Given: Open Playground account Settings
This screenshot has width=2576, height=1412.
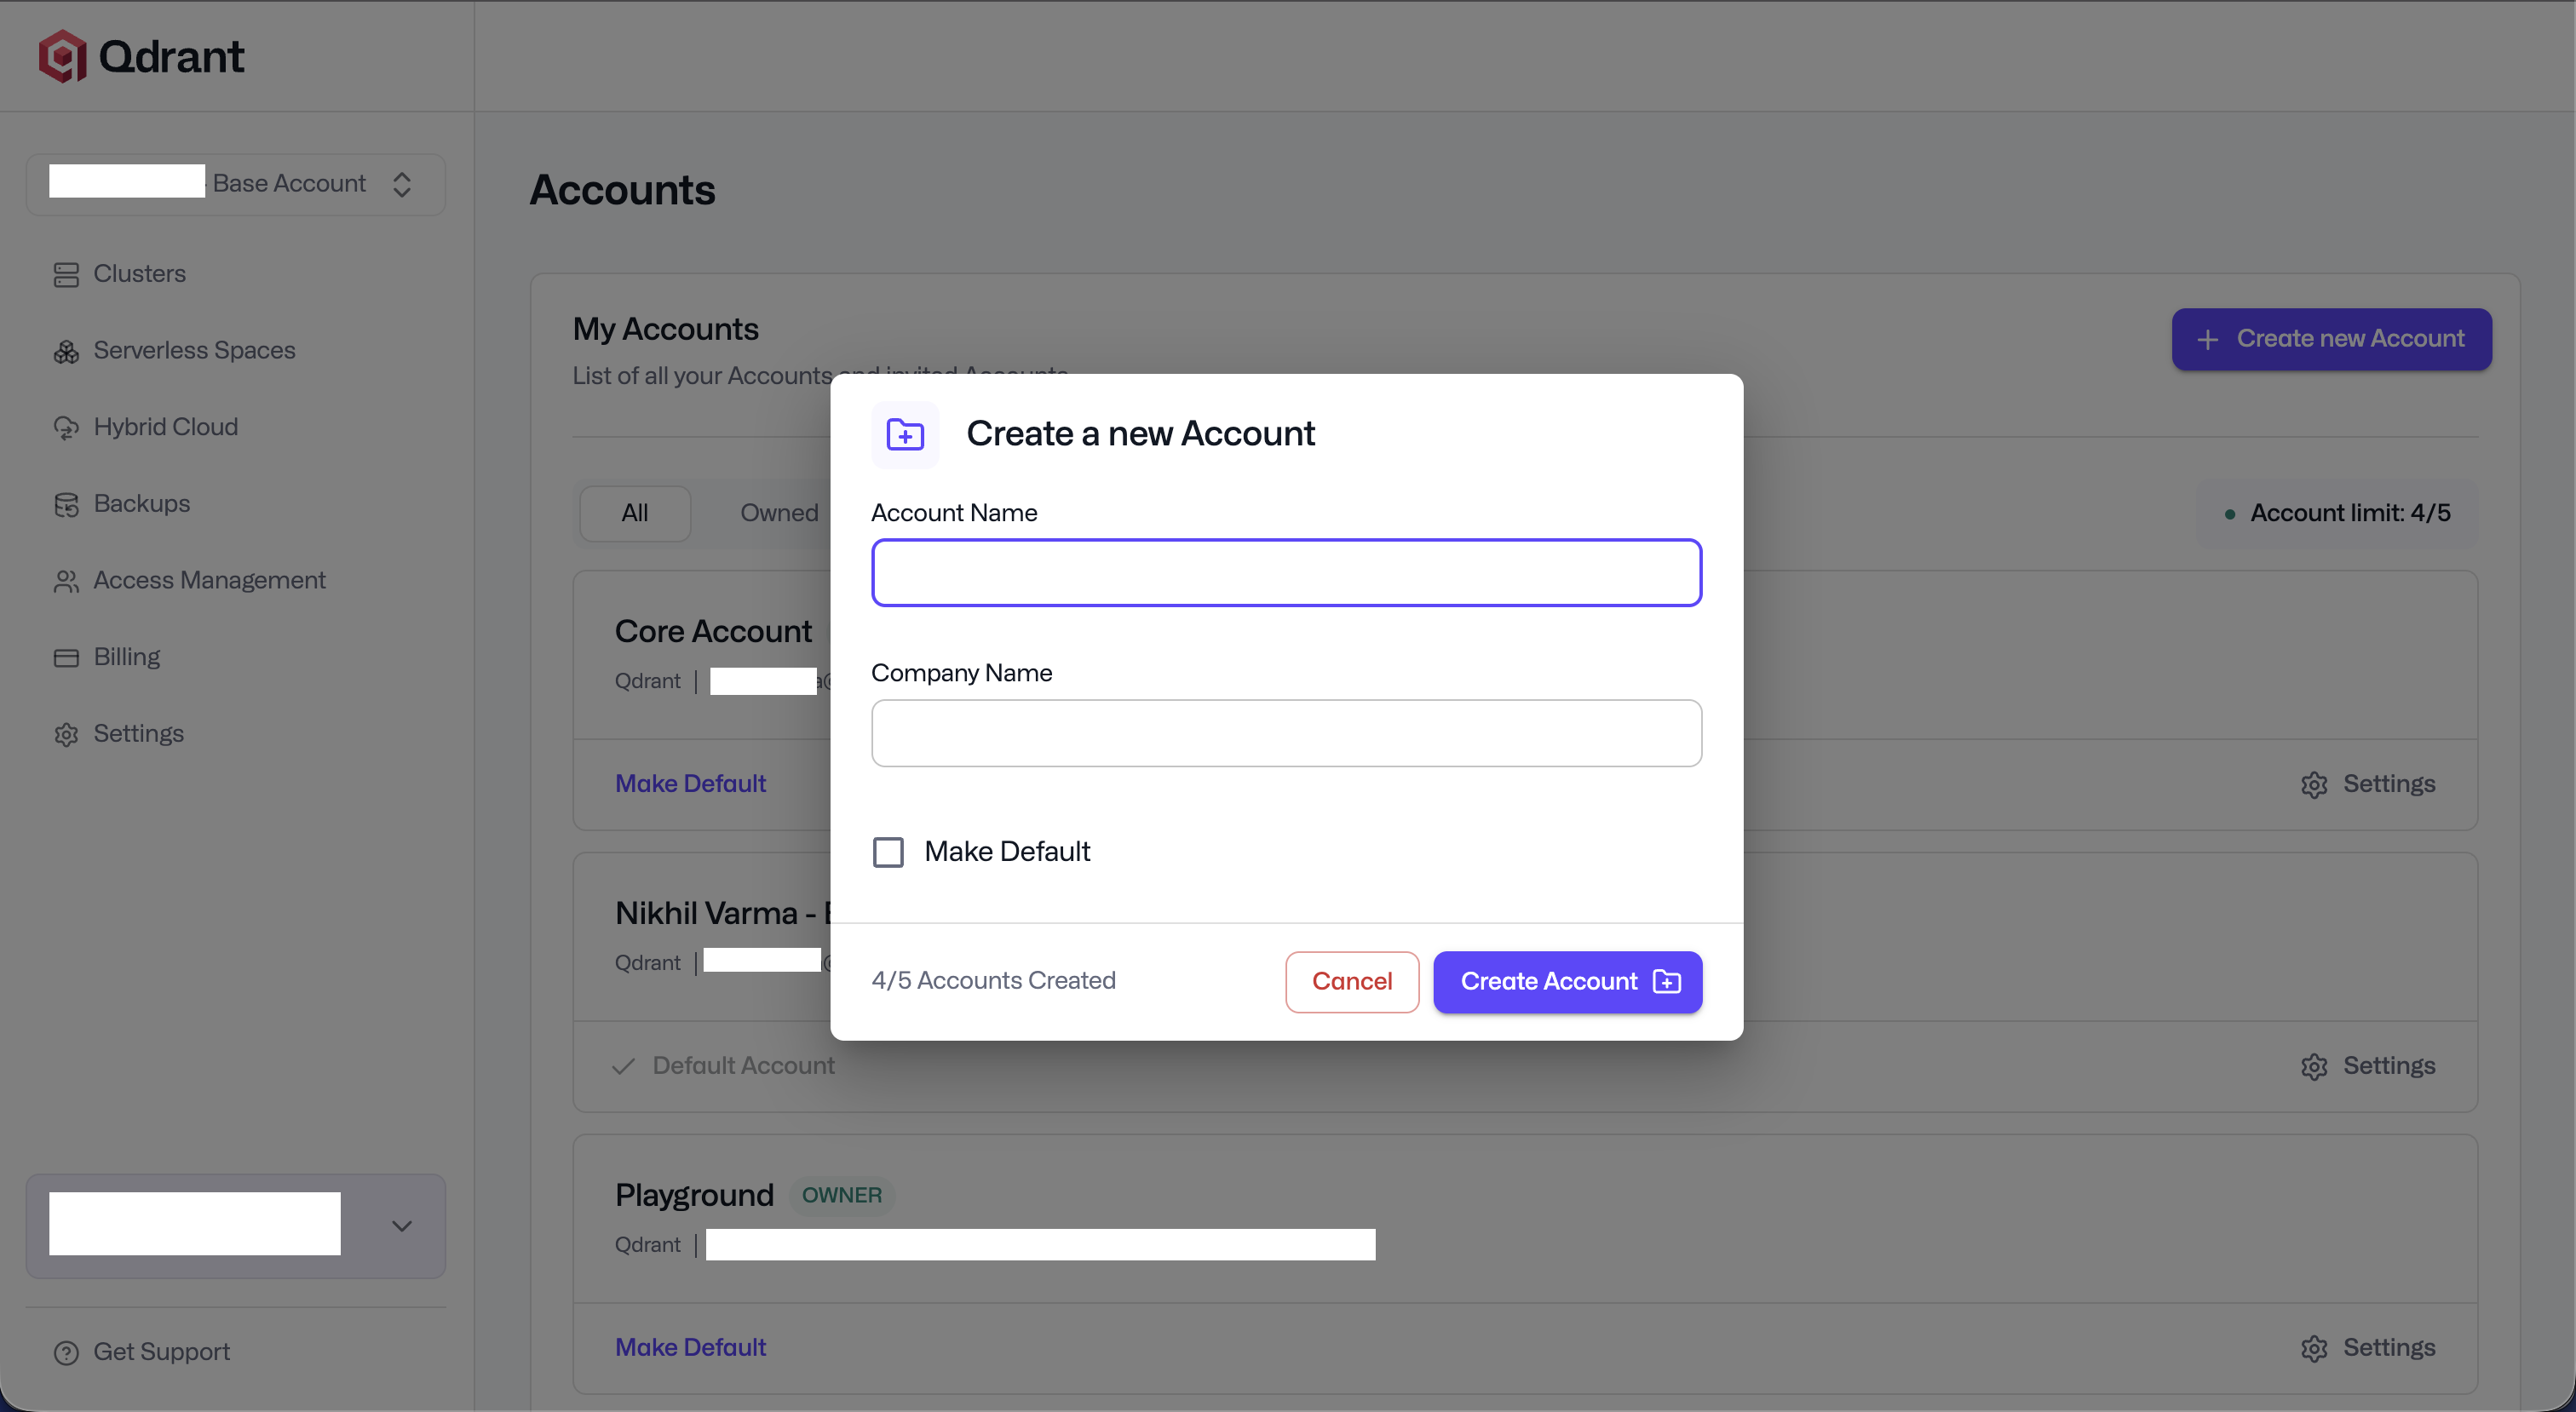Looking at the screenshot, I should coord(2368,1348).
